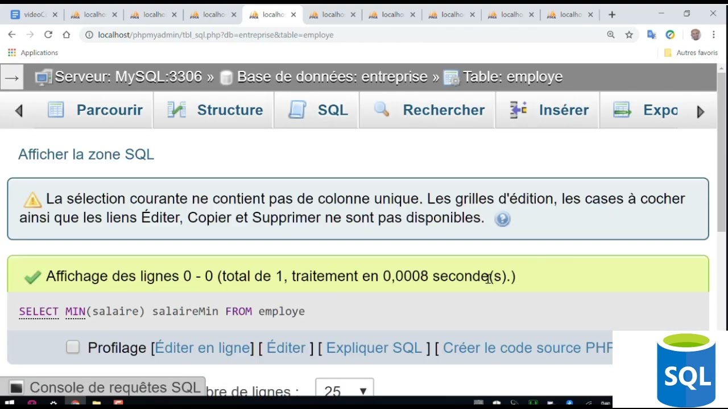This screenshot has height=409, width=728.
Task: Click the 'employe' table name in the query
Action: pyautogui.click(x=282, y=311)
